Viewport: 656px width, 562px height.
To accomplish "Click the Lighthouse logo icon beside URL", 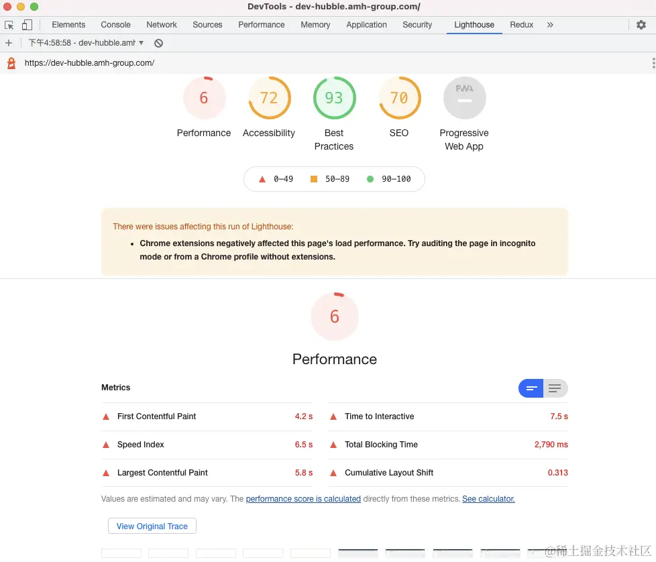I will pos(11,63).
